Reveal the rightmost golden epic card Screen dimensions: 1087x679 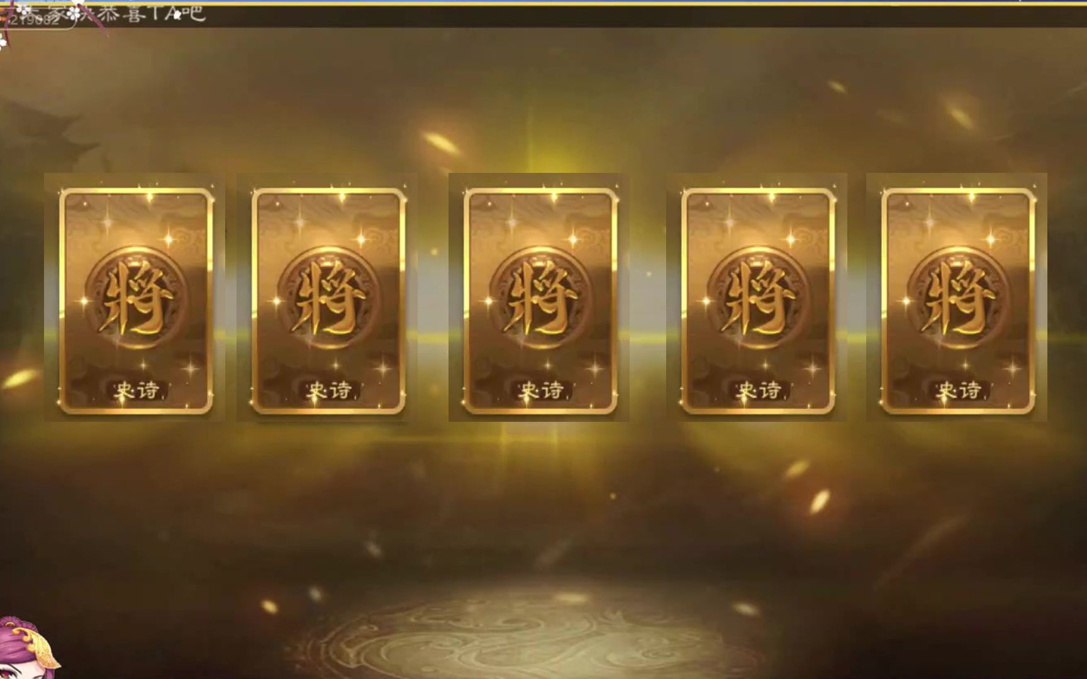957,301
